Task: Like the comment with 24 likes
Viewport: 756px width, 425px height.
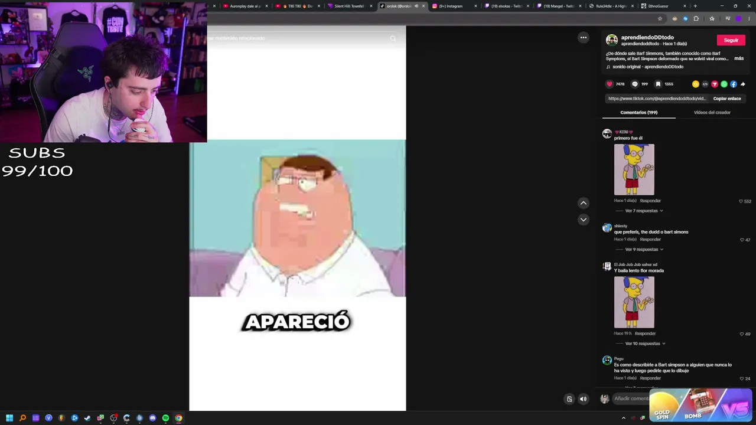Action: tap(742, 378)
